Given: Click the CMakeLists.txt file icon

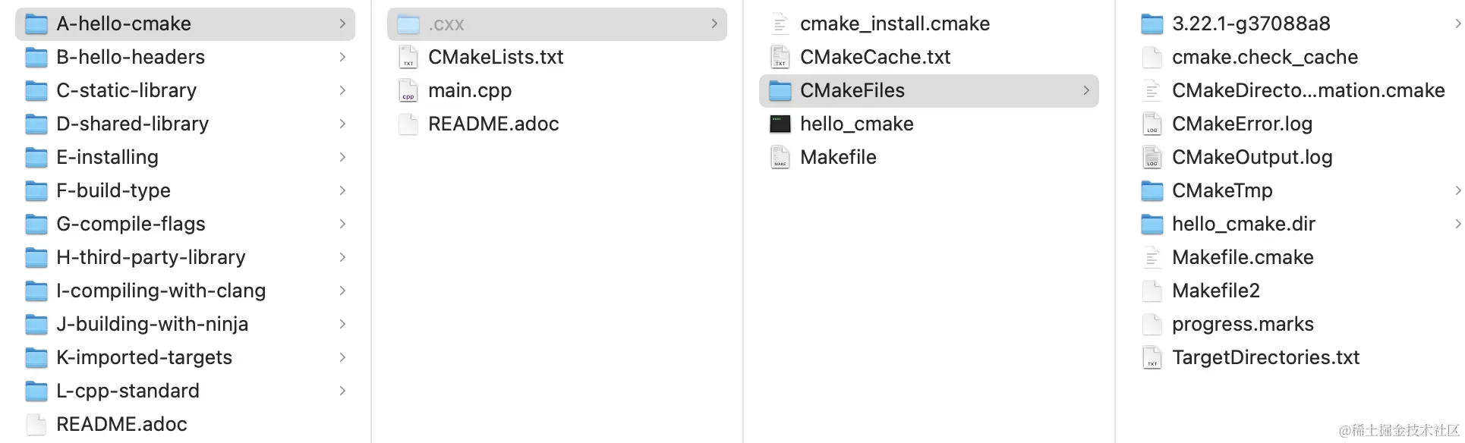Looking at the screenshot, I should coord(408,57).
